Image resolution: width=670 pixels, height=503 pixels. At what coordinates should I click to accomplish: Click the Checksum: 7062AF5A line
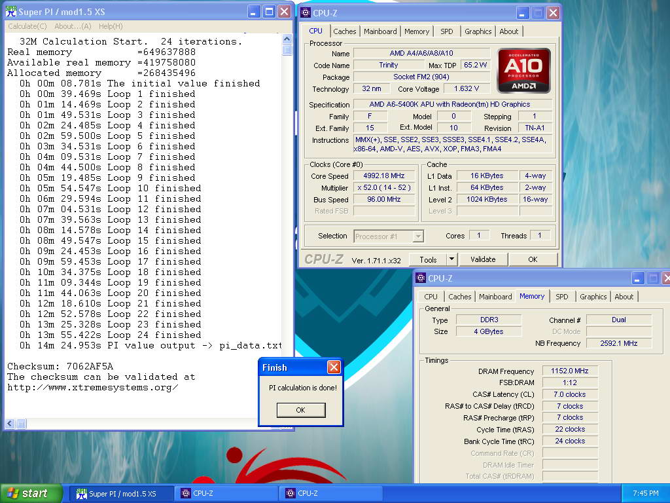(x=60, y=367)
